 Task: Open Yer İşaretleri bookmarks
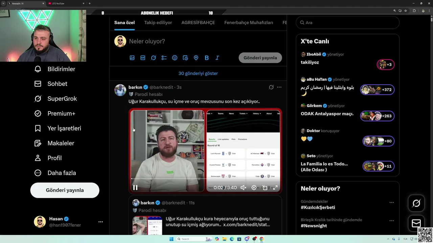[x=58, y=129]
